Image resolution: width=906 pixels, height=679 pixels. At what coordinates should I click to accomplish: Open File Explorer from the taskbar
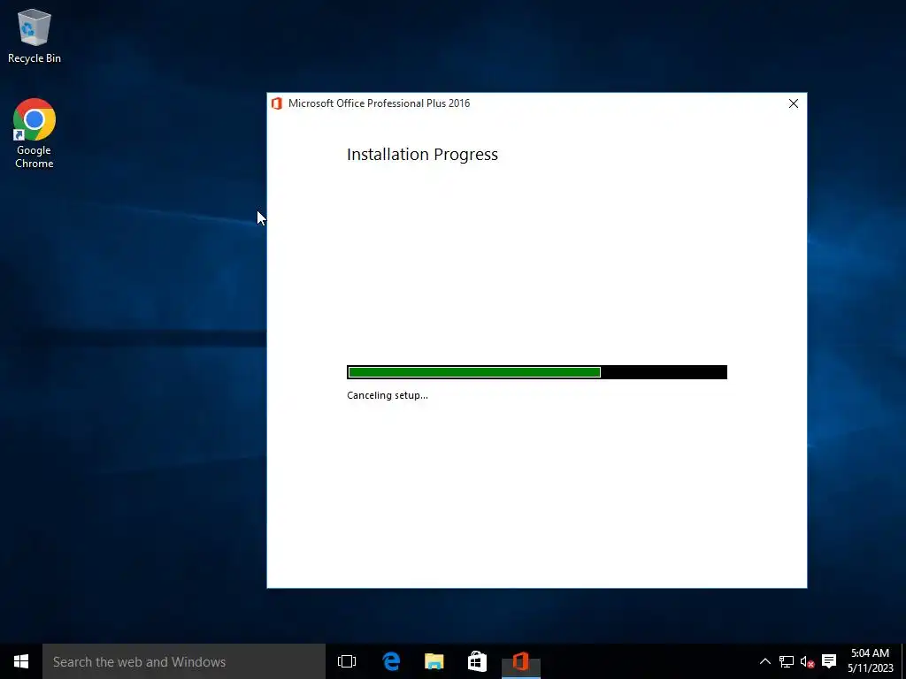click(434, 661)
